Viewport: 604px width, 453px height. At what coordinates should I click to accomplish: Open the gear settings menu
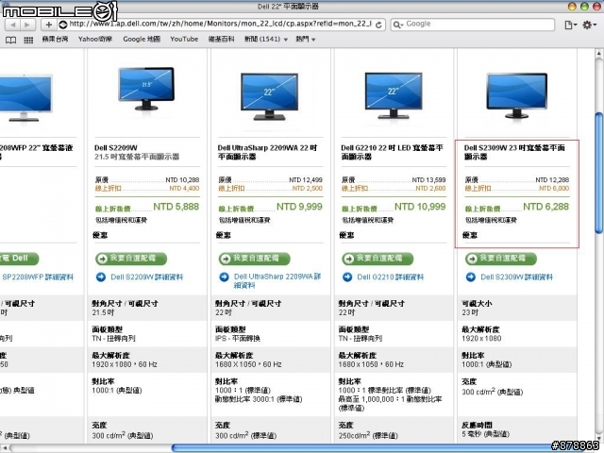click(x=589, y=25)
